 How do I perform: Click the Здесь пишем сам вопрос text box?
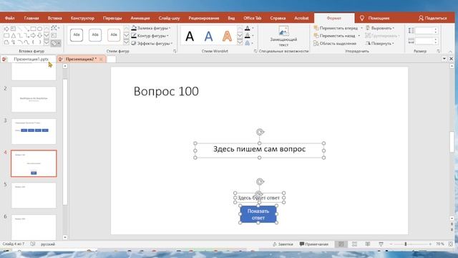point(259,150)
